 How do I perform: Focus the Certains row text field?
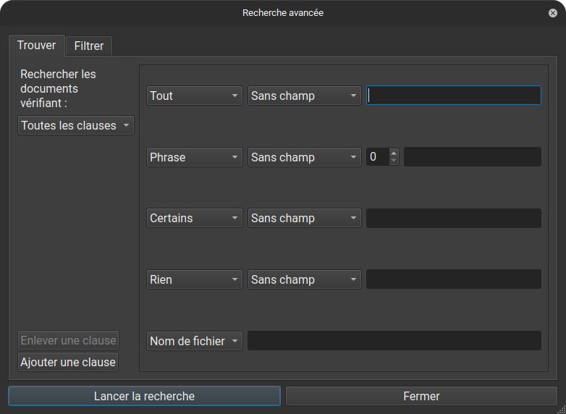pos(454,218)
